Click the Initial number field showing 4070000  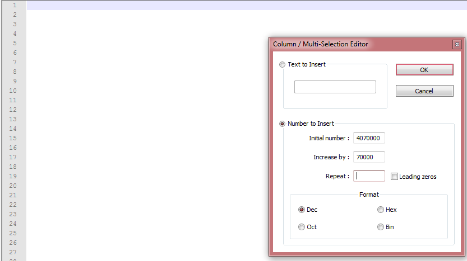[369, 138]
